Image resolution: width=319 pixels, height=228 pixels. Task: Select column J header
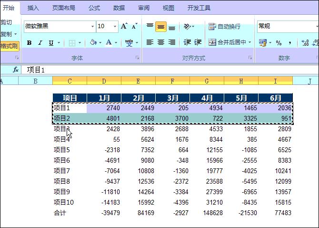pyautogui.click(x=306, y=81)
